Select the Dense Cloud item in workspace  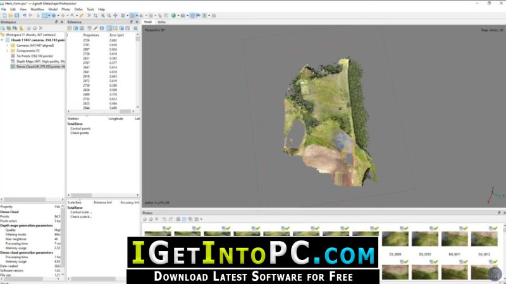click(40, 66)
